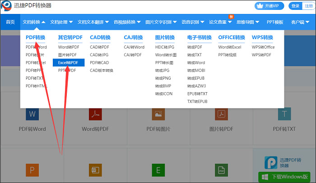Choose 转成AZW3 under 电子书转换
Viewport: 316px width, 183px height.
pyautogui.click(x=196, y=86)
